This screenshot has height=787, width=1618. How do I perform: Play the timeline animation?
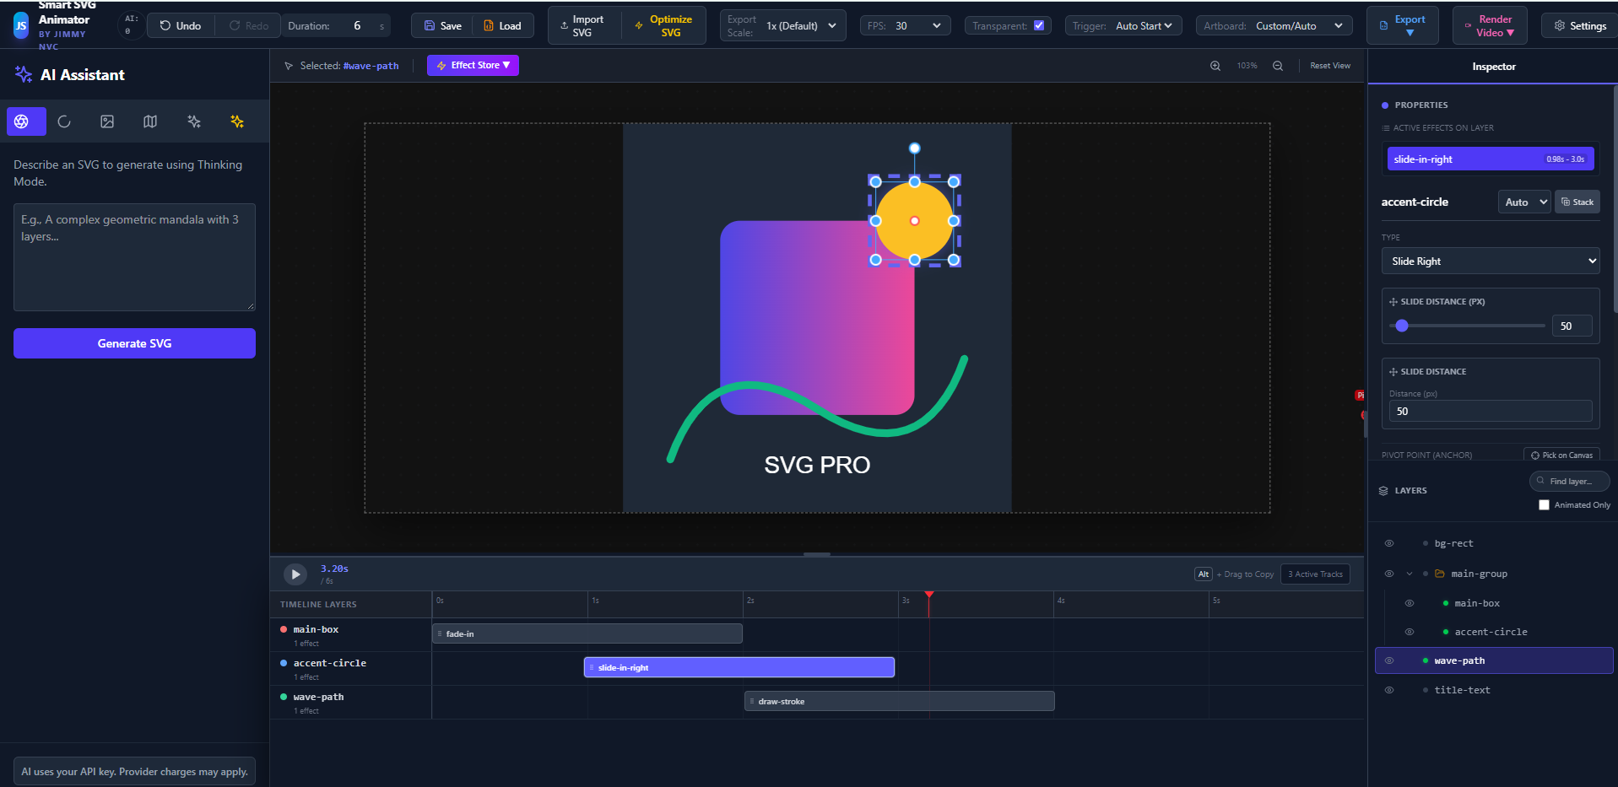coord(295,574)
